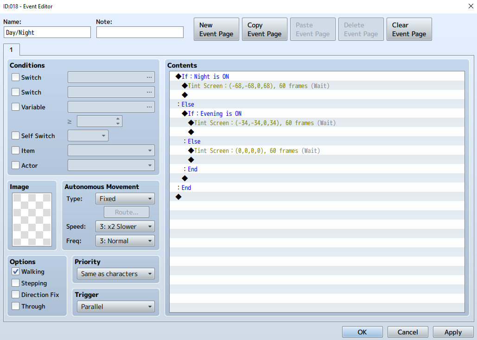The image size is (477, 340).
Task: Click the event Image graphic preview box
Action: [x=32, y=219]
